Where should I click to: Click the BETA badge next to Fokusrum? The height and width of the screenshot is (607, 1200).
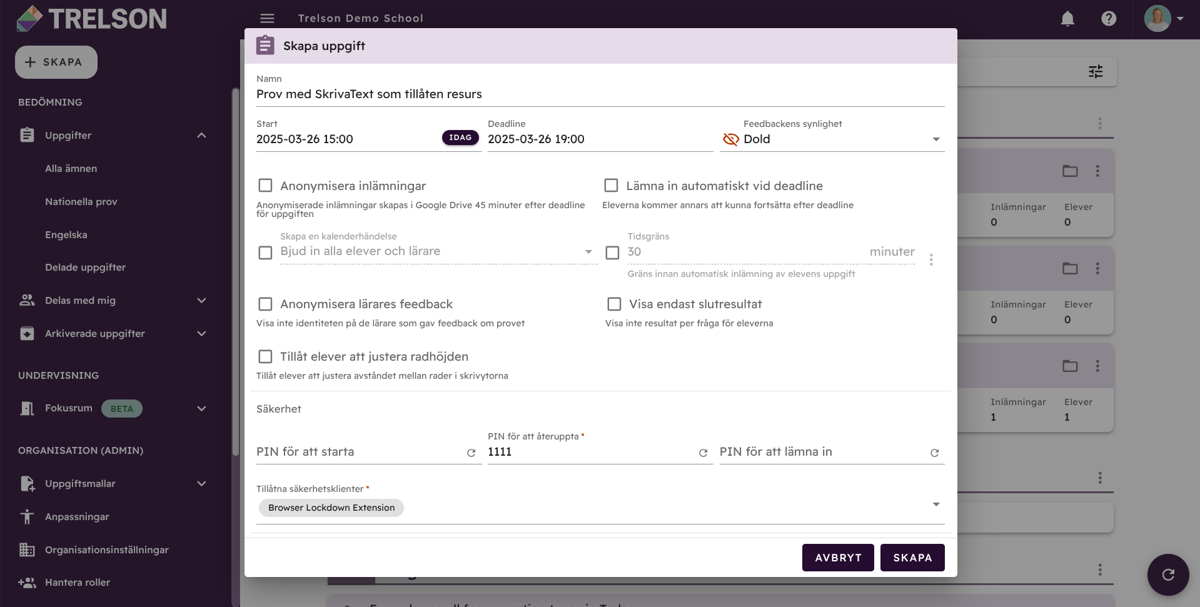point(122,409)
